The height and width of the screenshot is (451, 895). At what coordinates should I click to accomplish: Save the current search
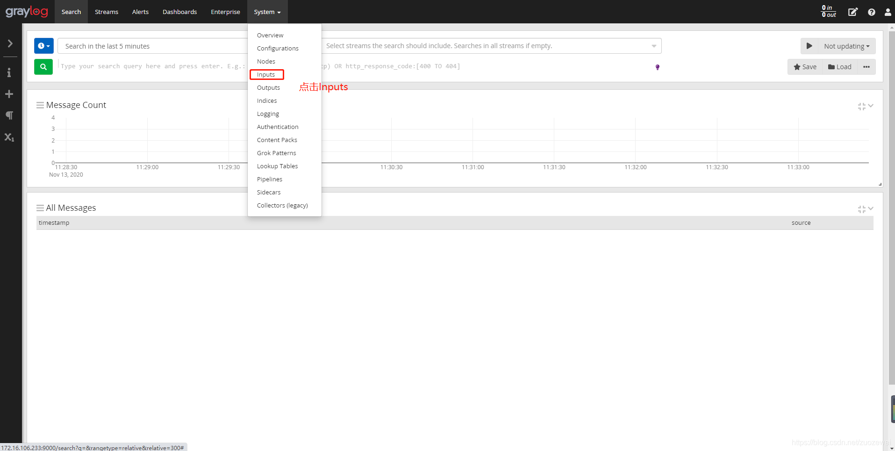tap(805, 67)
